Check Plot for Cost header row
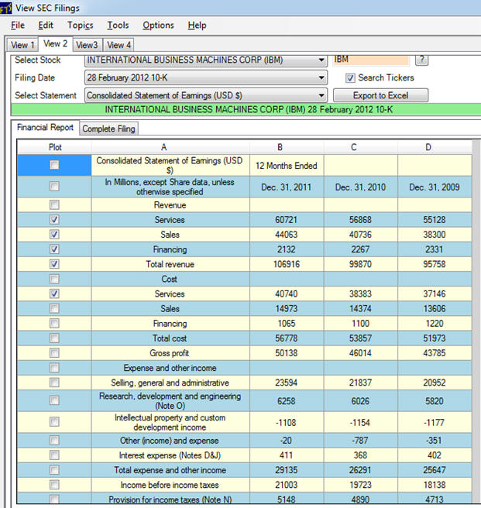Screen dimensions: 481x508 point(54,279)
